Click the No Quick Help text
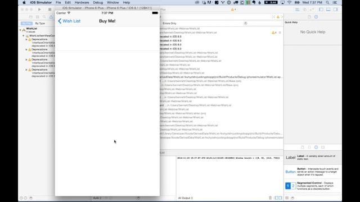Viewport: 360px width, 202px height. (x=313, y=32)
